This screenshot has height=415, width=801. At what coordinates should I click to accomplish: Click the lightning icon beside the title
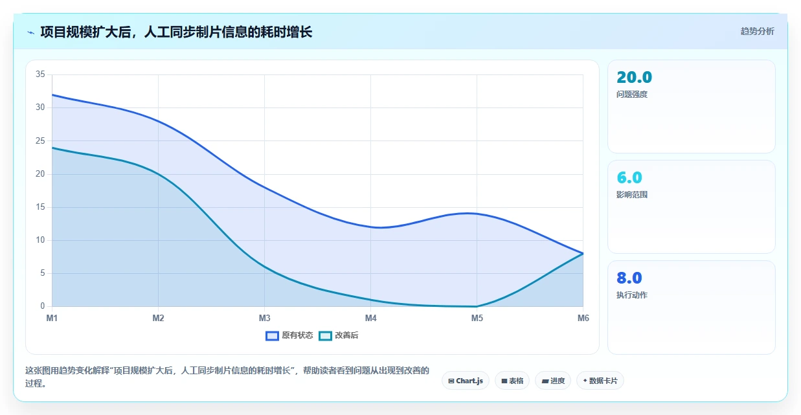click(30, 32)
